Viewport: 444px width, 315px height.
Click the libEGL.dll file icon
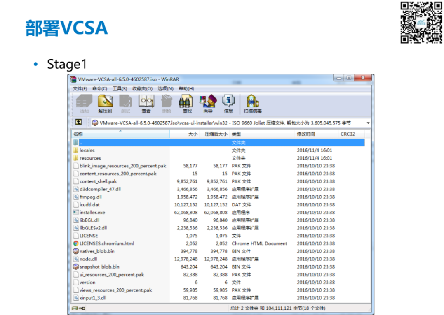click(76, 220)
